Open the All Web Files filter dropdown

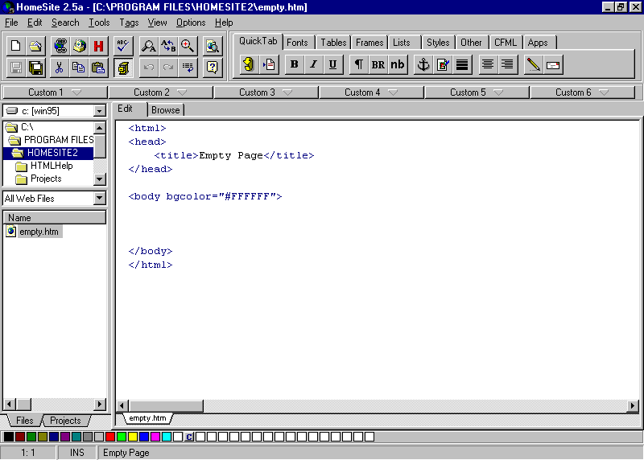[x=99, y=198]
